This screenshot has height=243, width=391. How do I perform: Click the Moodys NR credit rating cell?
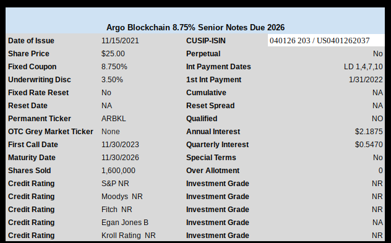point(122,197)
